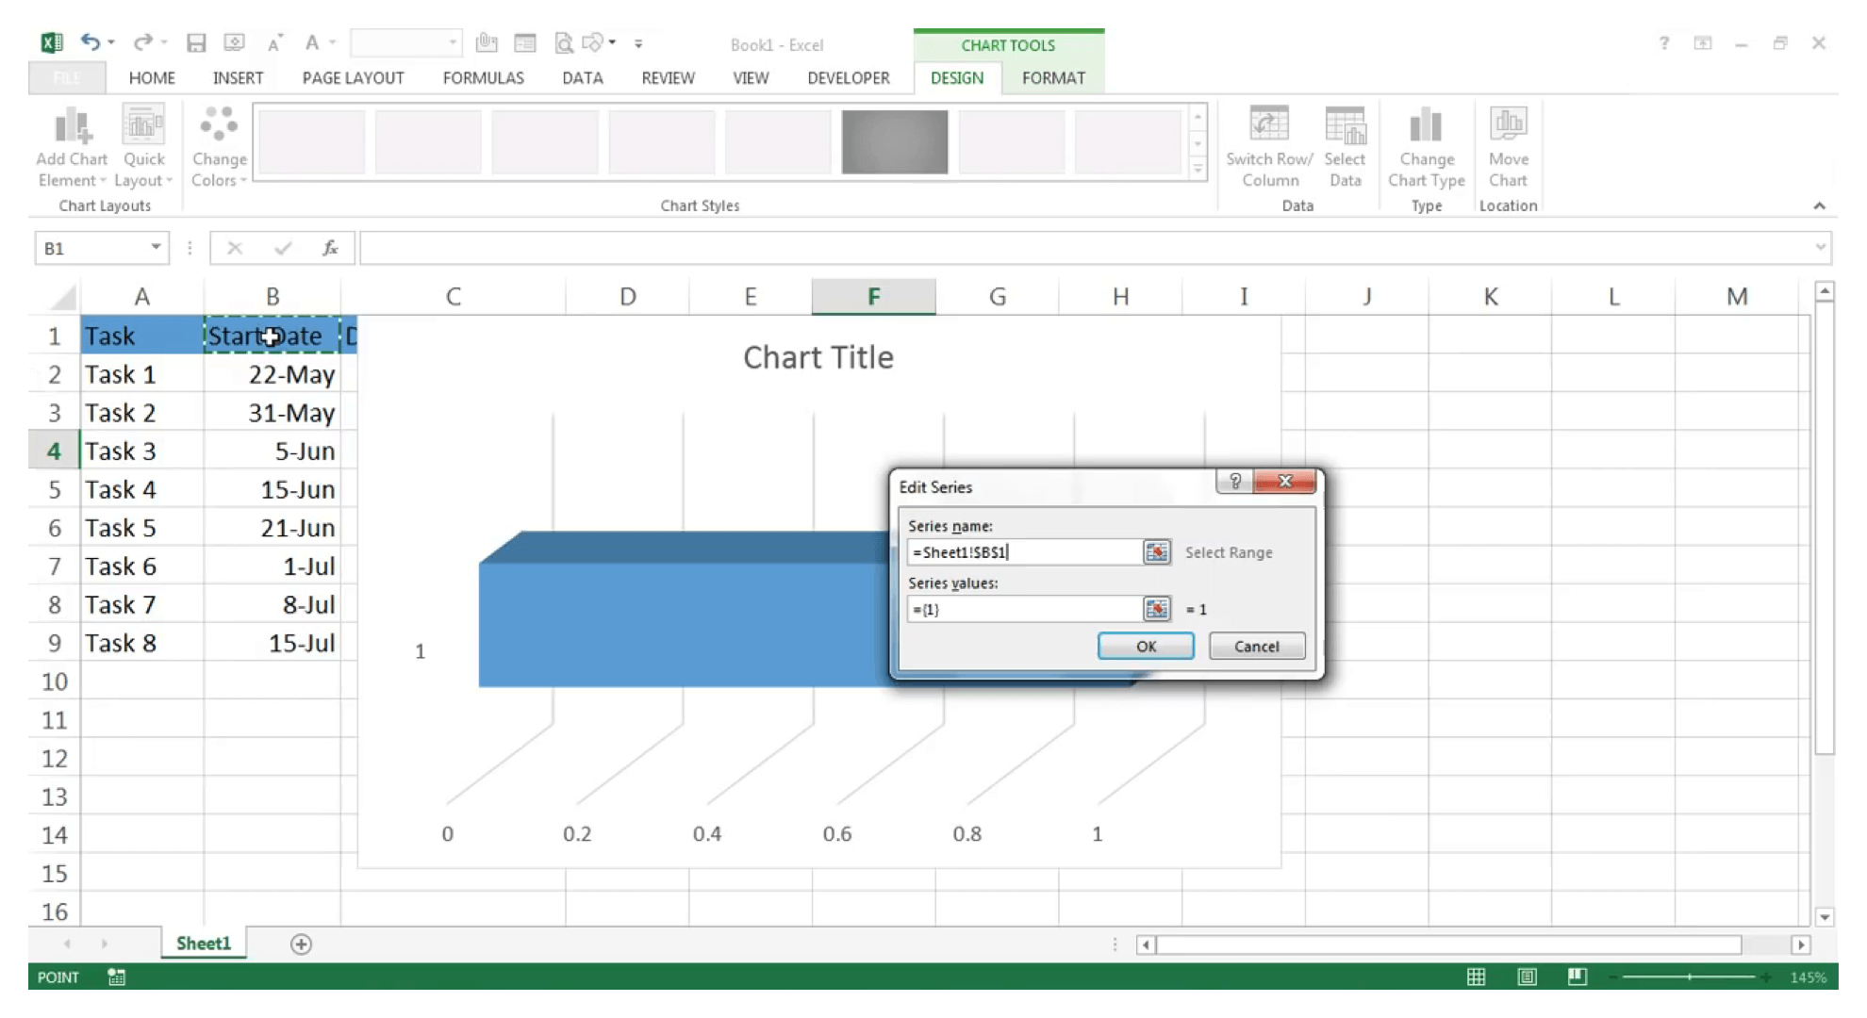
Task: Open the HOME ribbon menu
Action: point(151,76)
